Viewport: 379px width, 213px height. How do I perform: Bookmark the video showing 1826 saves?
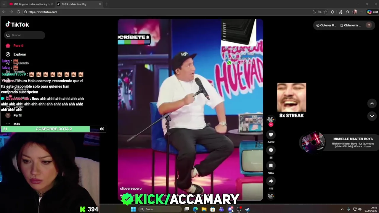tap(271, 166)
